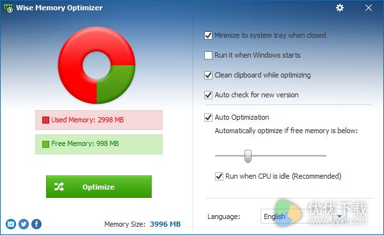The image size is (384, 235).
Task: Expand the Language dropdown arrow
Action: point(339,216)
